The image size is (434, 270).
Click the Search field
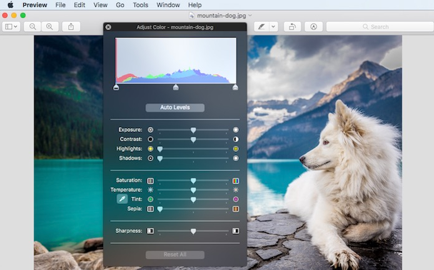coord(380,26)
